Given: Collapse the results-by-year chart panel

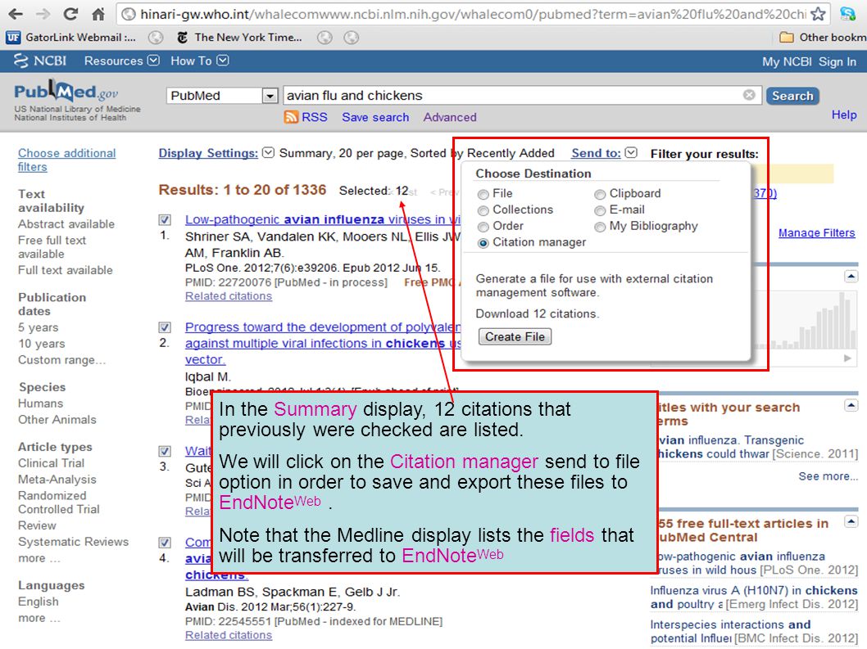Looking at the screenshot, I should [x=851, y=276].
